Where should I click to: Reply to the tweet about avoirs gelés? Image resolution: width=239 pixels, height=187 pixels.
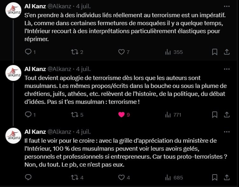click(28, 177)
